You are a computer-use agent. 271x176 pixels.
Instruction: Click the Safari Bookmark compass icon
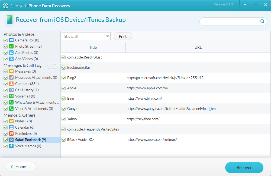11,140
